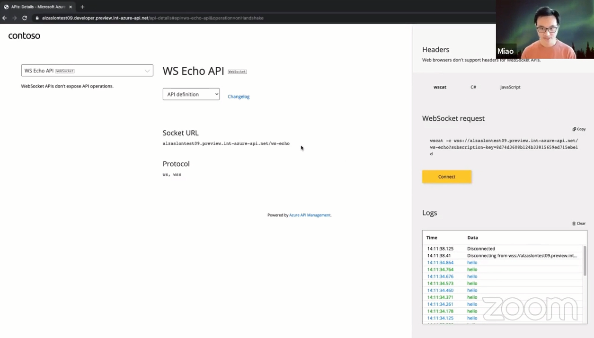Click the 'Disconnecting from wss://' log entry
The height and width of the screenshot is (338, 594).
point(522,256)
